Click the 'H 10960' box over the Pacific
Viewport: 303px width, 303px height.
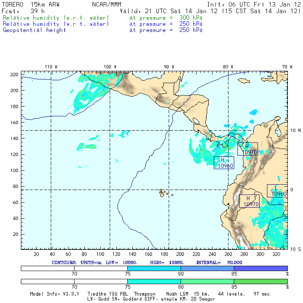(224, 163)
